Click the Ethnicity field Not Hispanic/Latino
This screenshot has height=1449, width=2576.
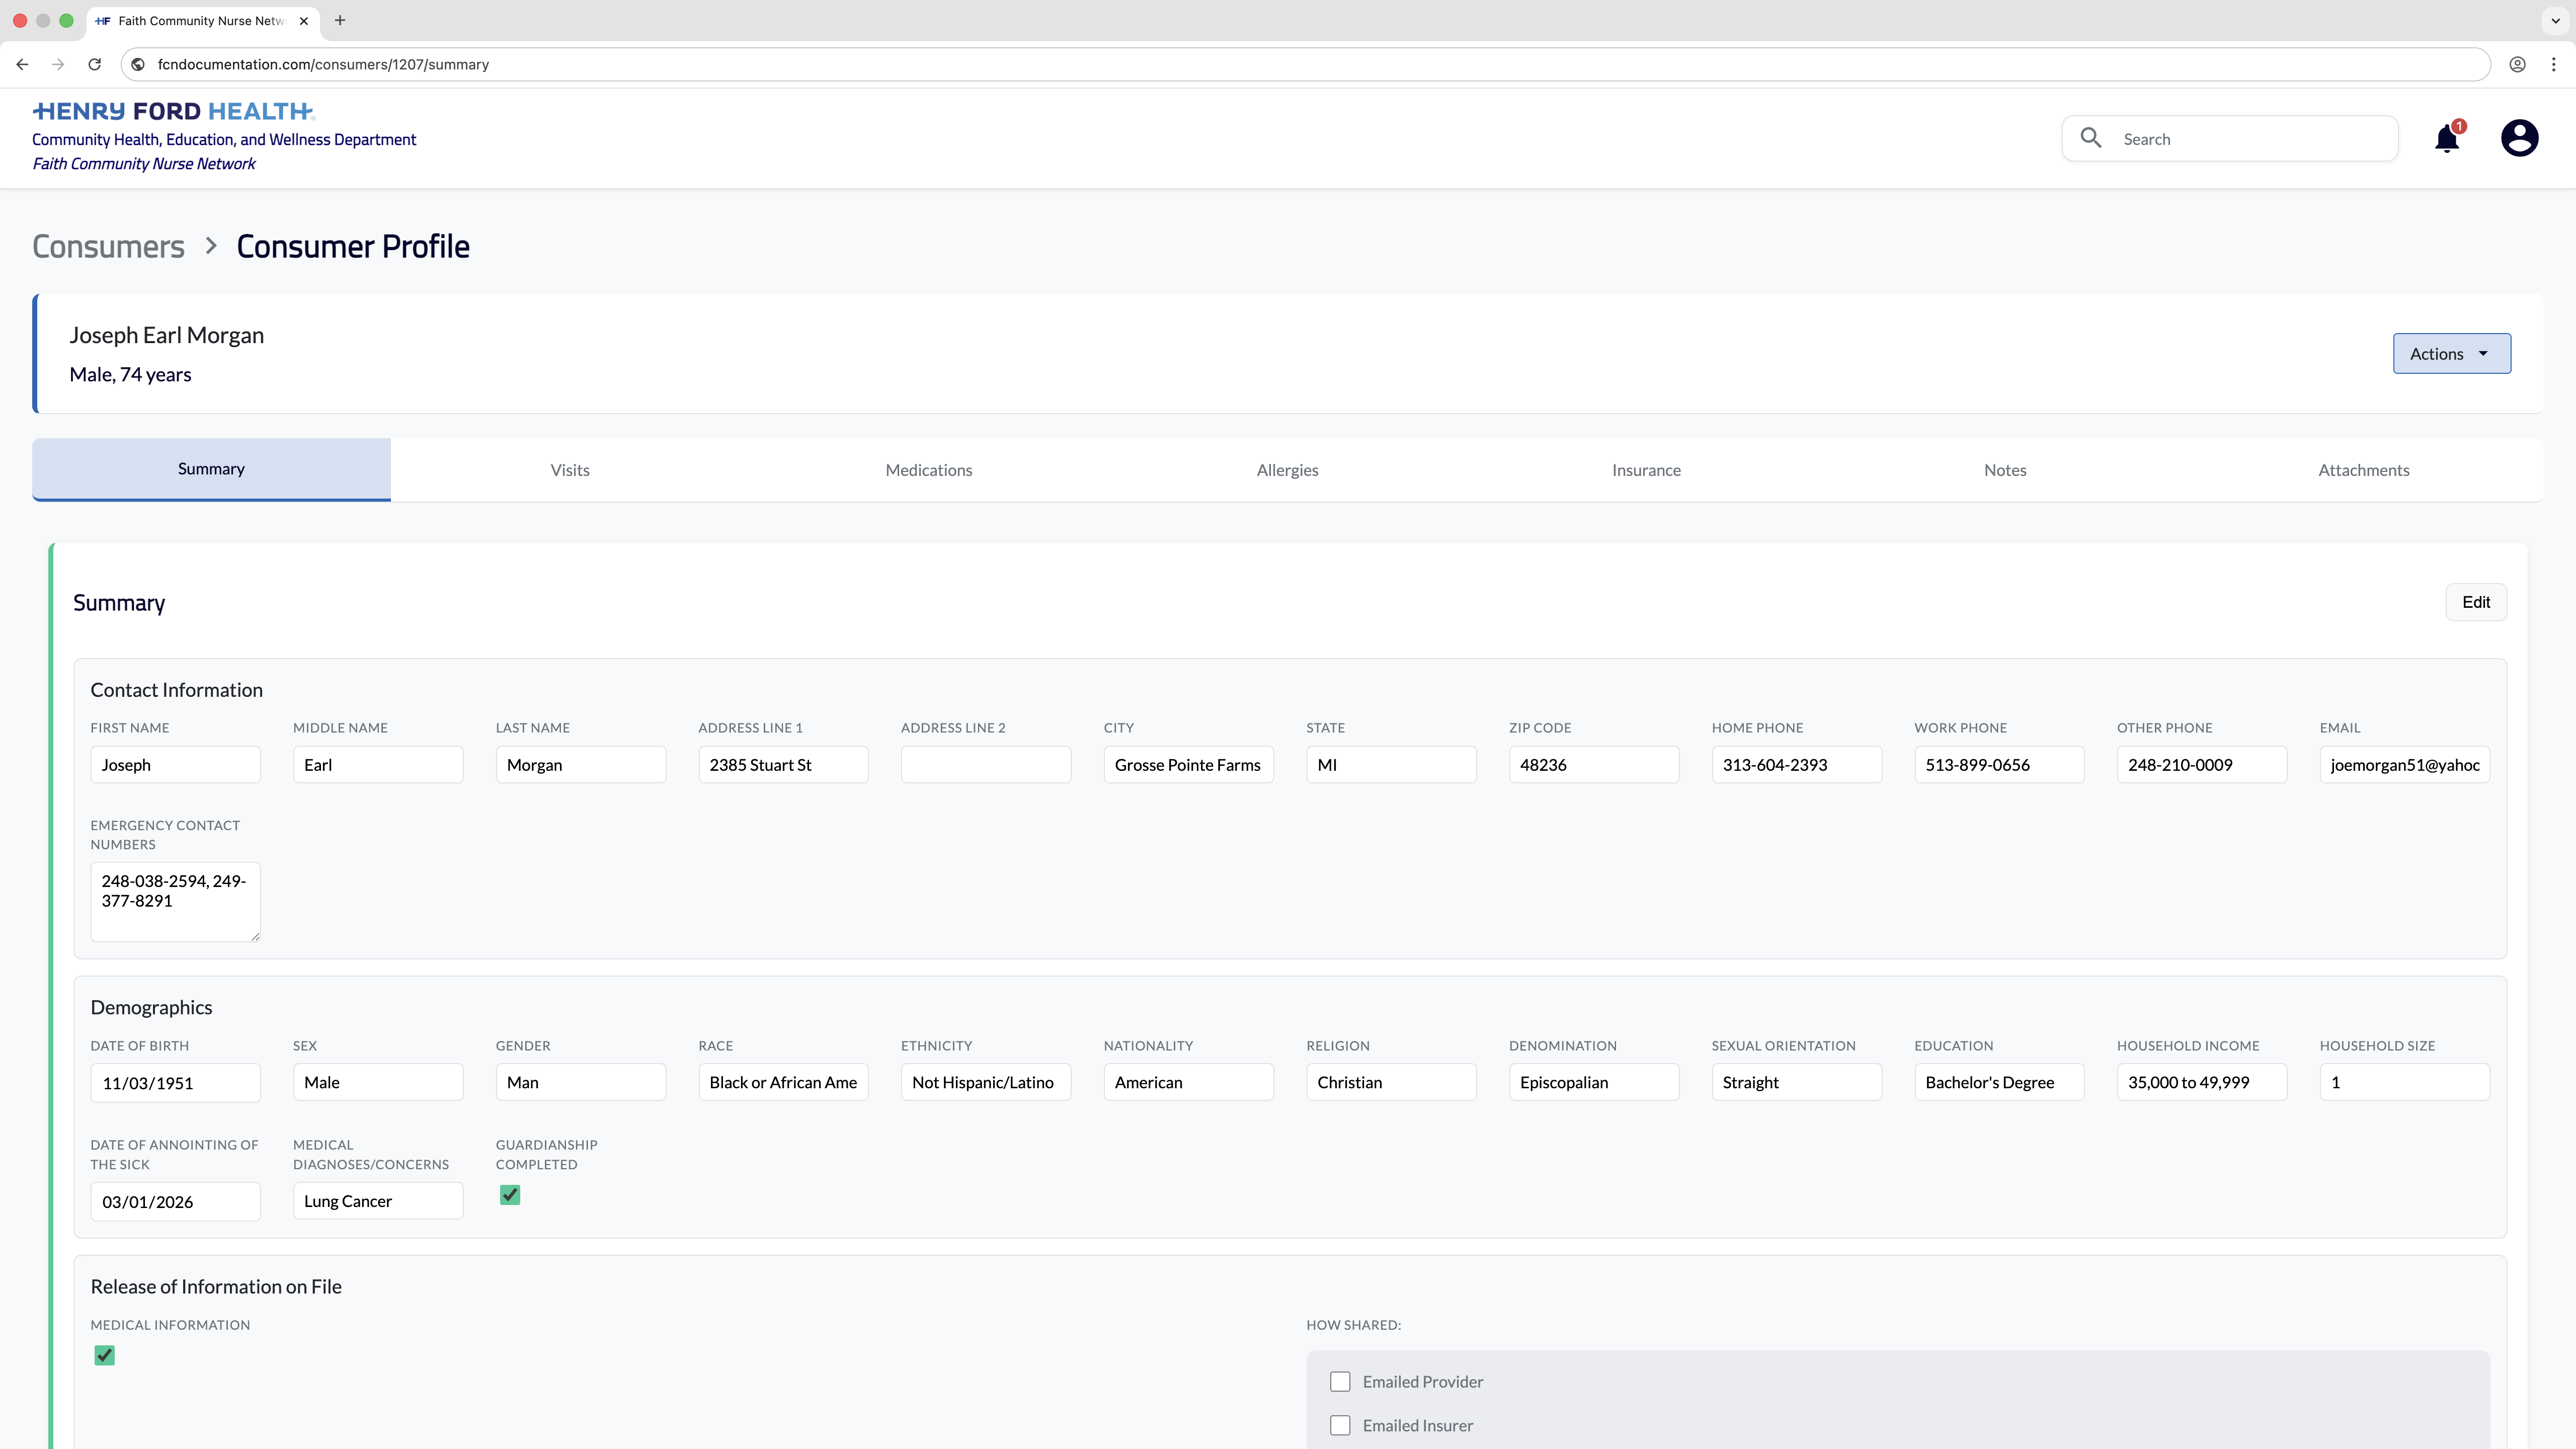point(986,1082)
